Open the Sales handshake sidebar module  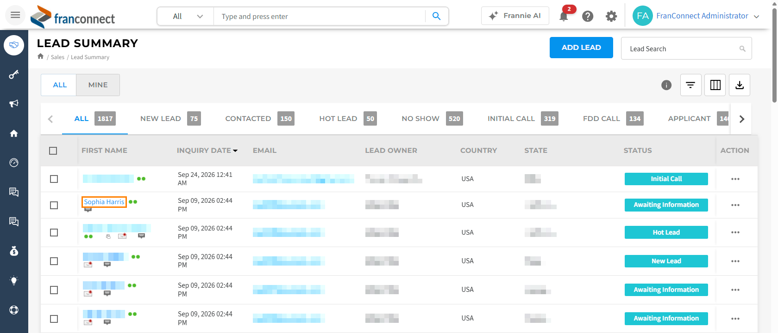click(x=14, y=45)
